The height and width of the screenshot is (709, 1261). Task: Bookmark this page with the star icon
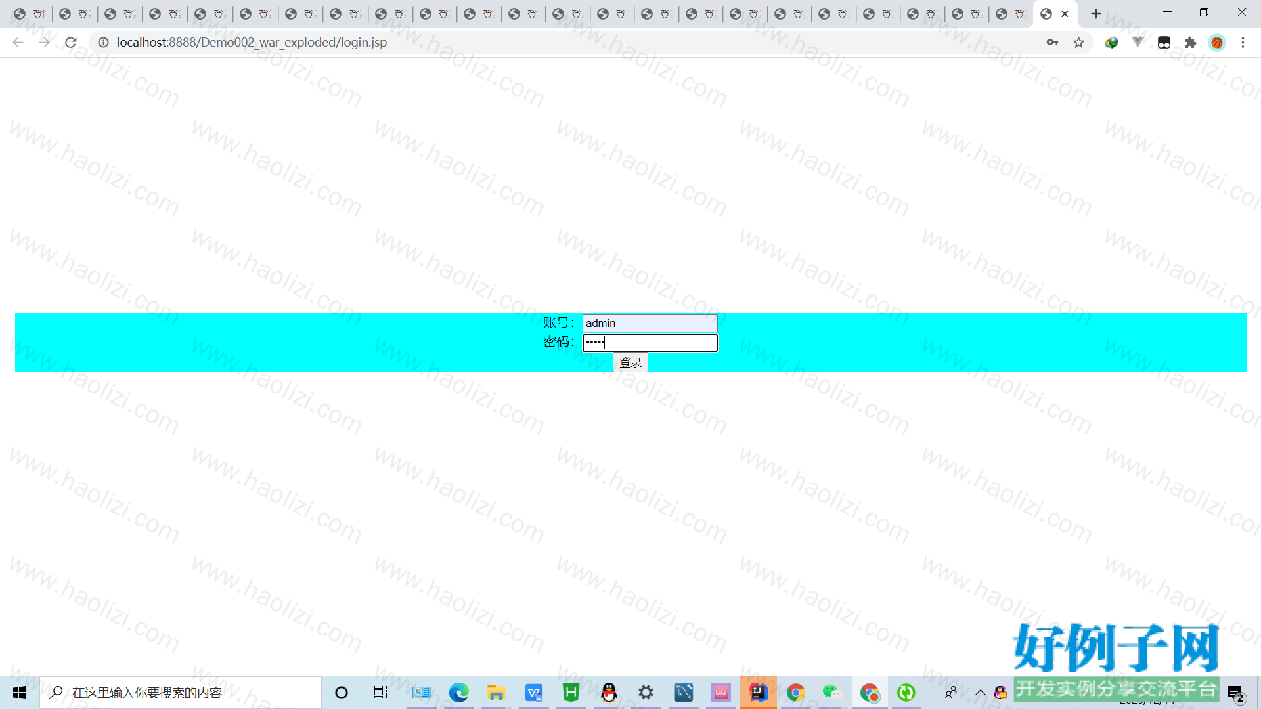[1078, 43]
